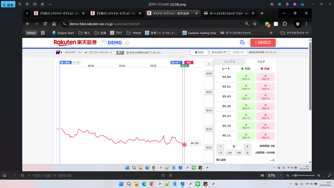Viewport: 334px width, 188px height.
Task: Click the 95.282 current price marker on chart
Action: (x=193, y=143)
